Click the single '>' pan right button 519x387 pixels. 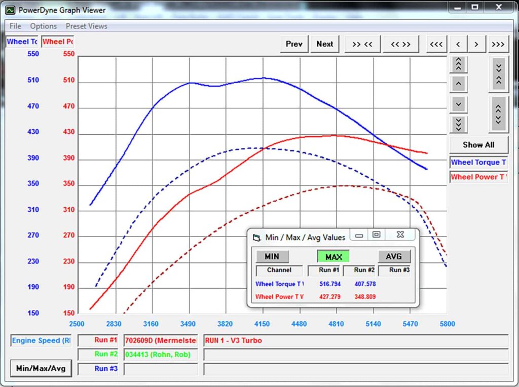click(x=476, y=44)
